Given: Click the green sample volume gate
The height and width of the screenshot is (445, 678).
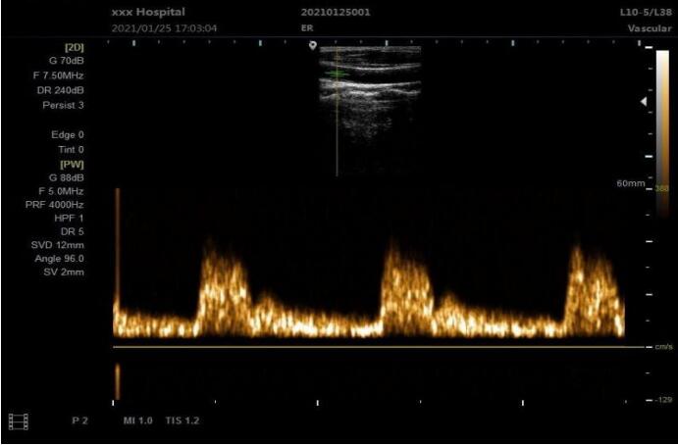Looking at the screenshot, I should coord(337,74).
